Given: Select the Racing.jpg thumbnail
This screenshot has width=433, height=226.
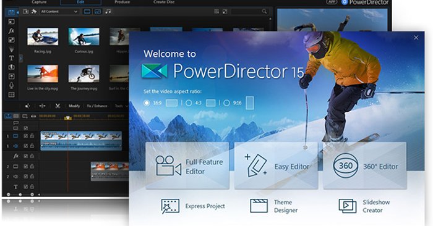Looking at the screenshot, I should pos(43,36).
